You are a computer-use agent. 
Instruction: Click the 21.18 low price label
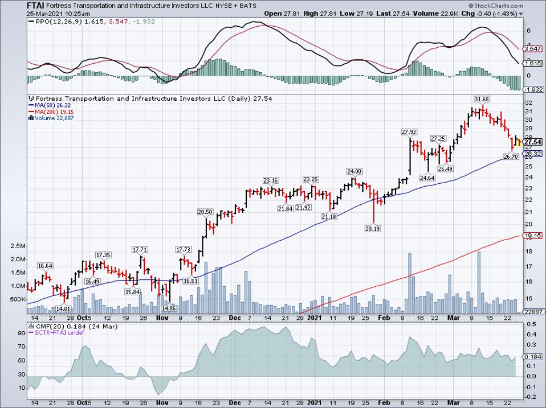coord(329,217)
